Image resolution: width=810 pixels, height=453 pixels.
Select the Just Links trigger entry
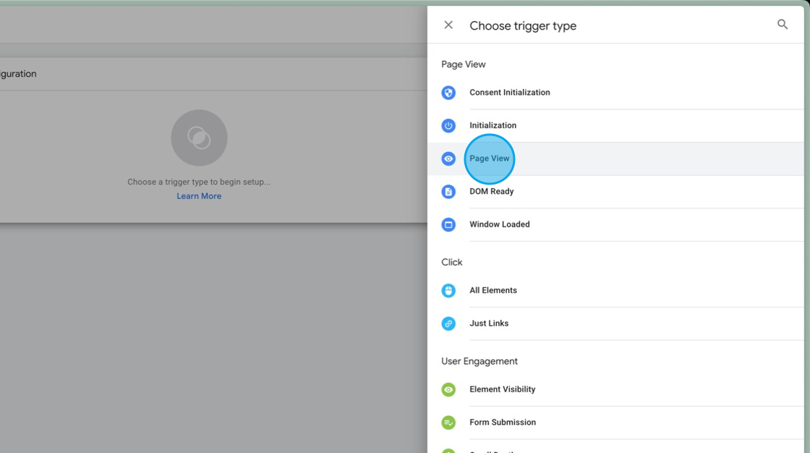pos(489,323)
